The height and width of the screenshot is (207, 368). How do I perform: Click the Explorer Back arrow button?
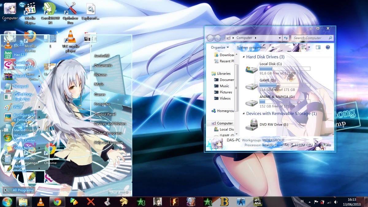[x=210, y=38]
